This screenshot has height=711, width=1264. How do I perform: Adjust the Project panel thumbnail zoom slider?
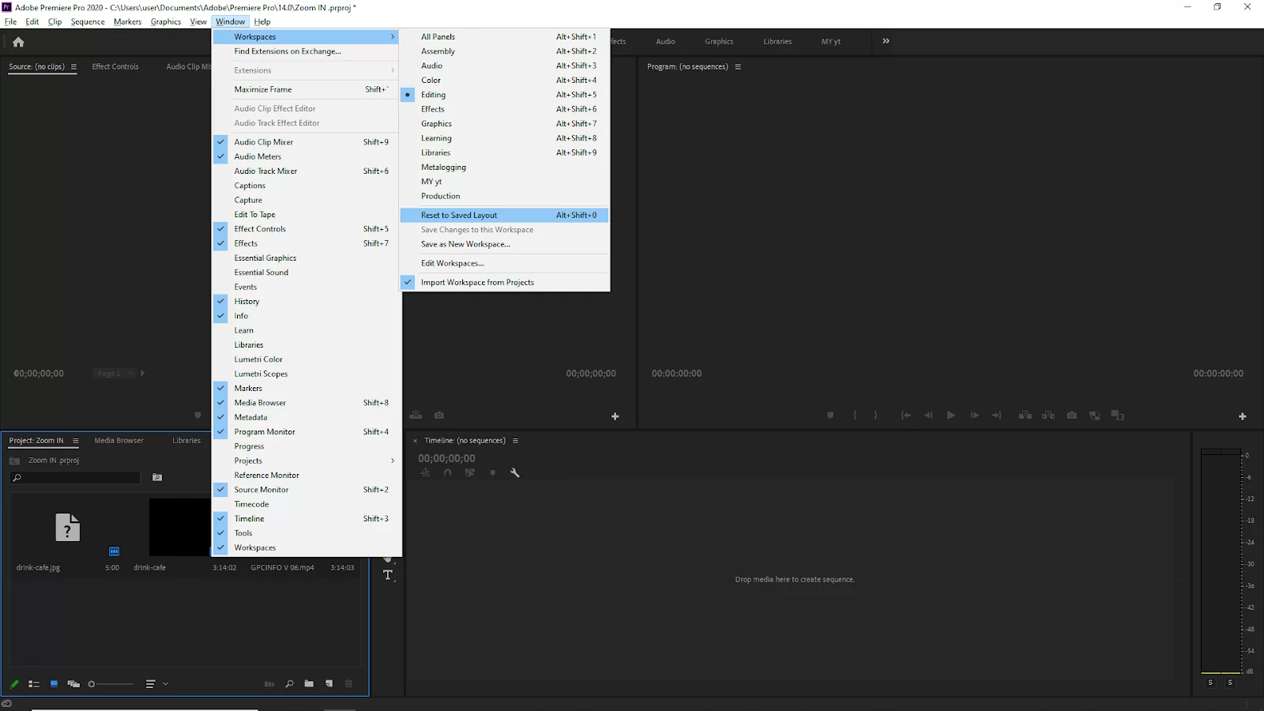tap(111, 684)
